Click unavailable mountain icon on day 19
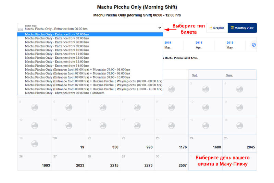274x183 pixels. tap(35, 144)
